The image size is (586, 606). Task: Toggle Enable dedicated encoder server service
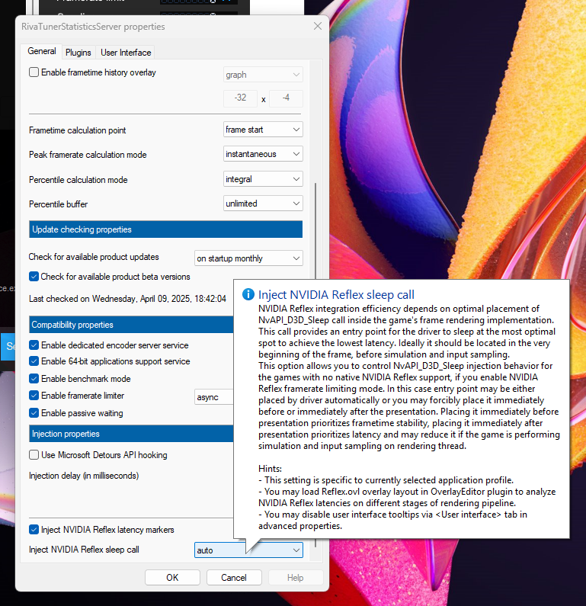(x=34, y=345)
